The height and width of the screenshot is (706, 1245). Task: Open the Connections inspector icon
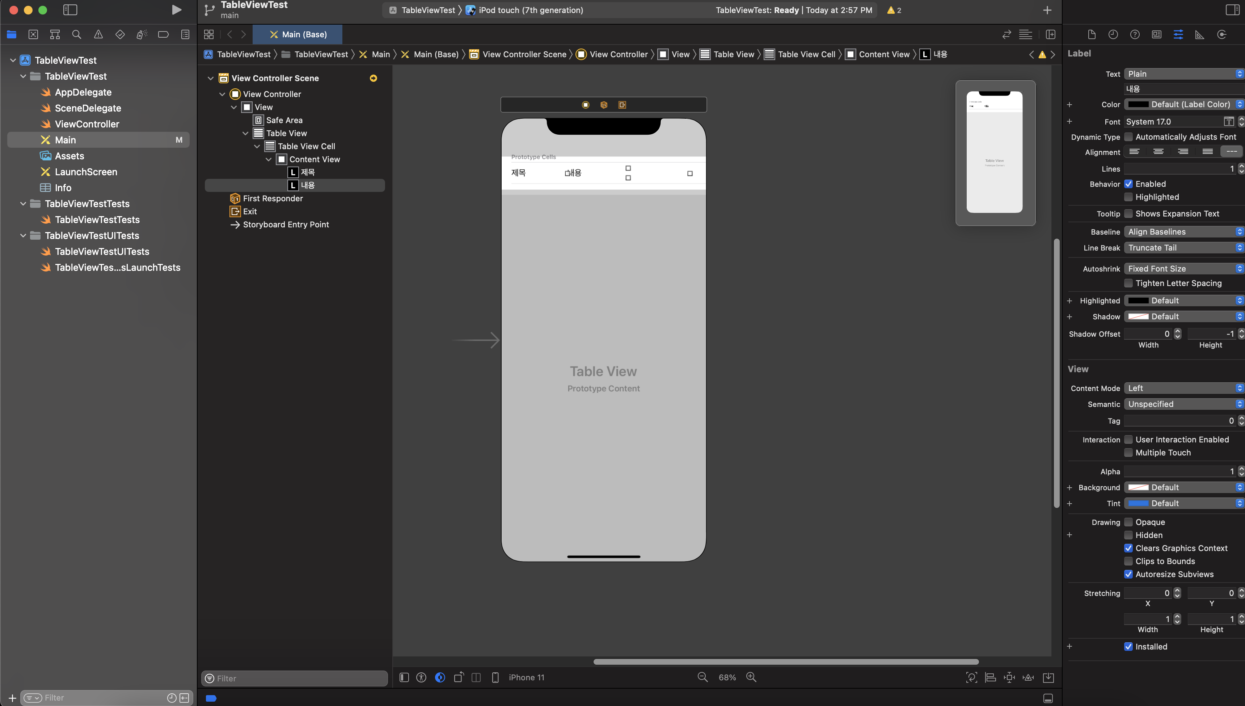(1222, 34)
